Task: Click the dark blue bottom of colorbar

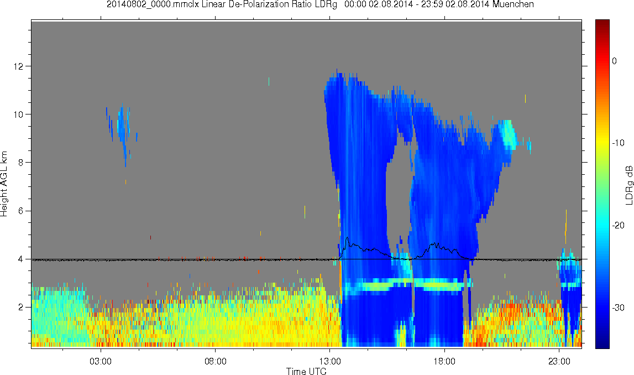Action: pyautogui.click(x=602, y=342)
